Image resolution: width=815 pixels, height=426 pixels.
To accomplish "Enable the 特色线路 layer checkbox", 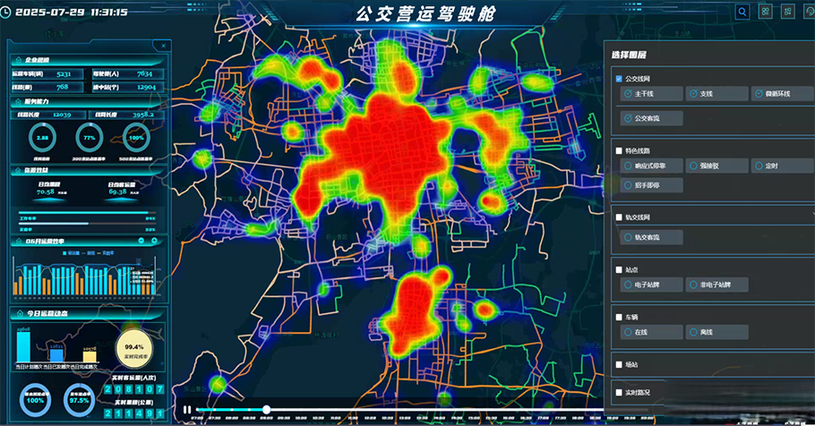I will click(619, 150).
